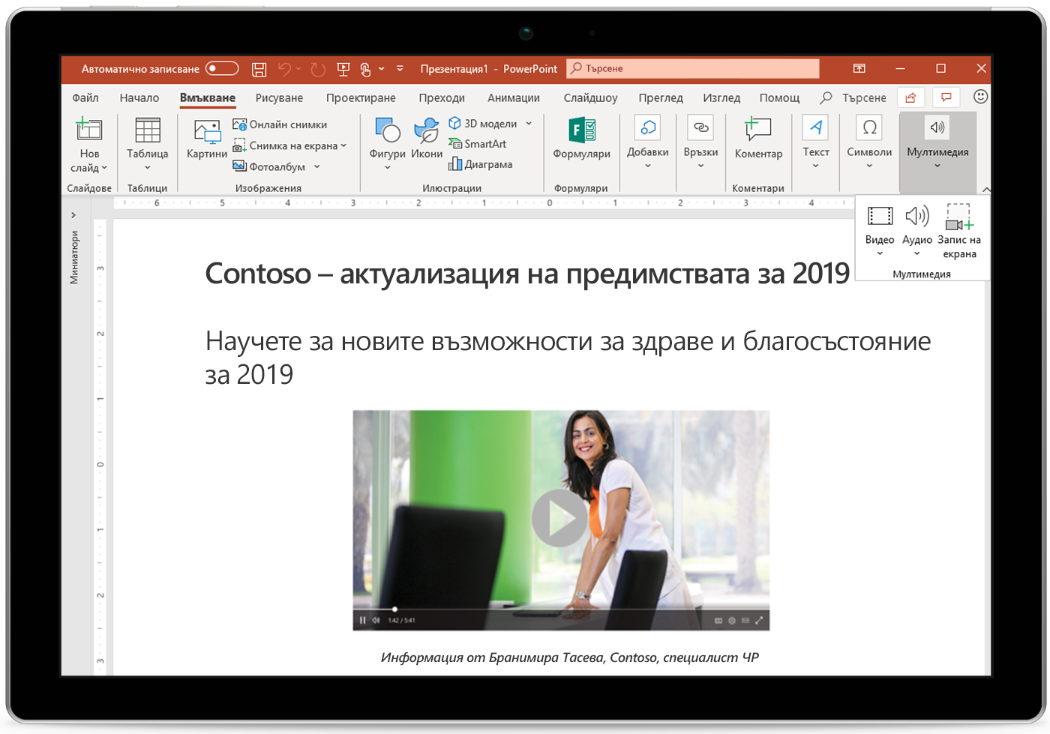Viewport: 1050px width, 734px height.
Task: Click the 3D модели button
Action: click(483, 124)
